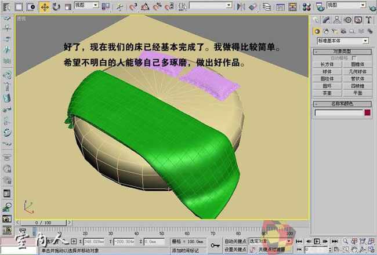This screenshot has height=255, width=377.
Task: Select the Geometry category icon
Action: [x=317, y=31]
